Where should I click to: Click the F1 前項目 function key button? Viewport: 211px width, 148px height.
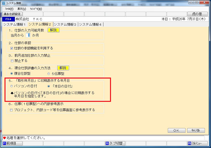click(x=12, y=143)
